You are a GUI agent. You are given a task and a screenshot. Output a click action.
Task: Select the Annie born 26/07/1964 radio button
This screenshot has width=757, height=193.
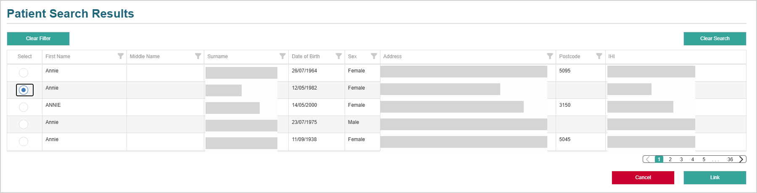(x=24, y=73)
